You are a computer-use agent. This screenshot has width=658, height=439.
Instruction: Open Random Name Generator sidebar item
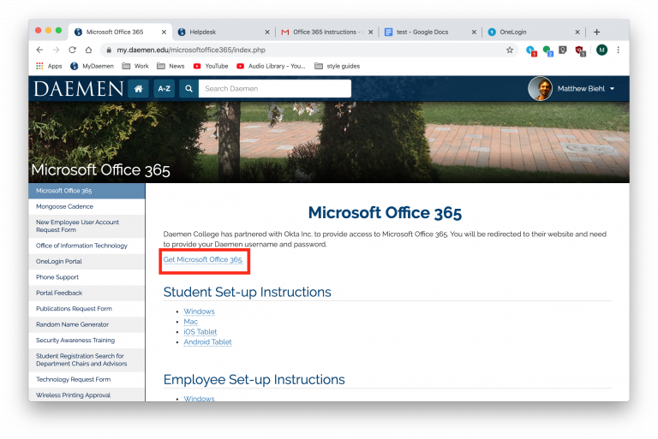(x=87, y=324)
